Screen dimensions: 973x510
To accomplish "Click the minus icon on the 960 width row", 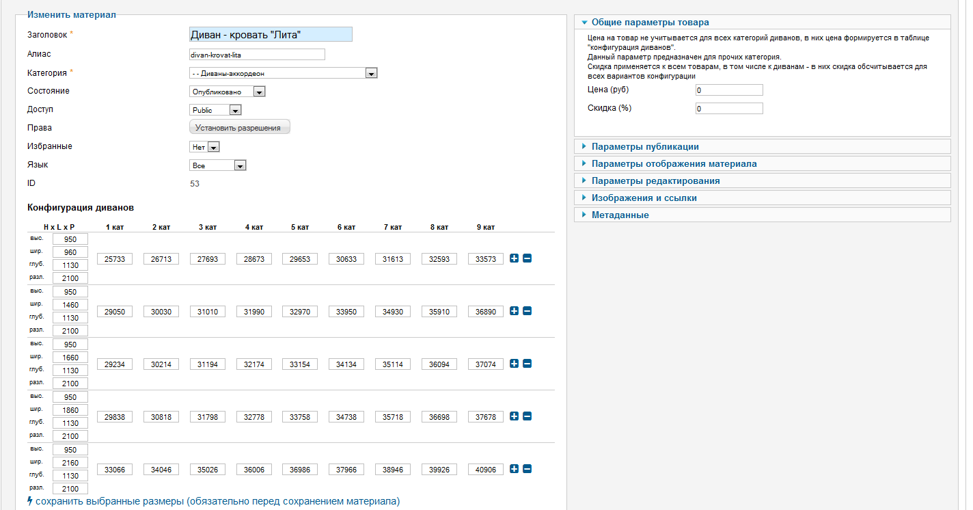I will pos(527,258).
